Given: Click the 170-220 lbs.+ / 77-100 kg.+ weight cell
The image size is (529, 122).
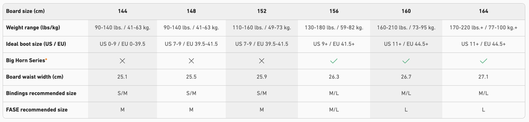Looking at the screenshot, I should pyautogui.click(x=483, y=27).
